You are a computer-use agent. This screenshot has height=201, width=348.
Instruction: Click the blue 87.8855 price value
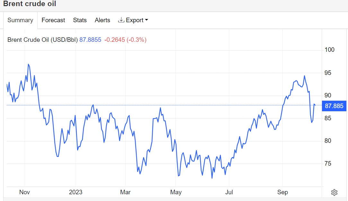point(90,40)
